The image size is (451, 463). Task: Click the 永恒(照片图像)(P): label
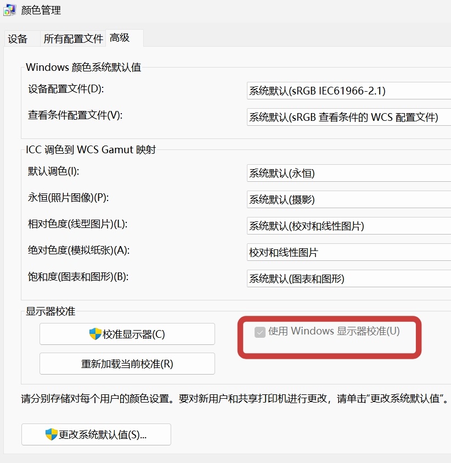68,198
